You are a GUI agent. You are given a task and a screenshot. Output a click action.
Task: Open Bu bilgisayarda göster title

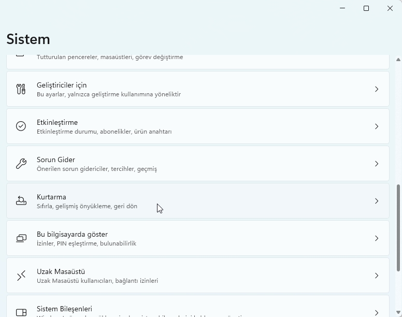coord(73,235)
